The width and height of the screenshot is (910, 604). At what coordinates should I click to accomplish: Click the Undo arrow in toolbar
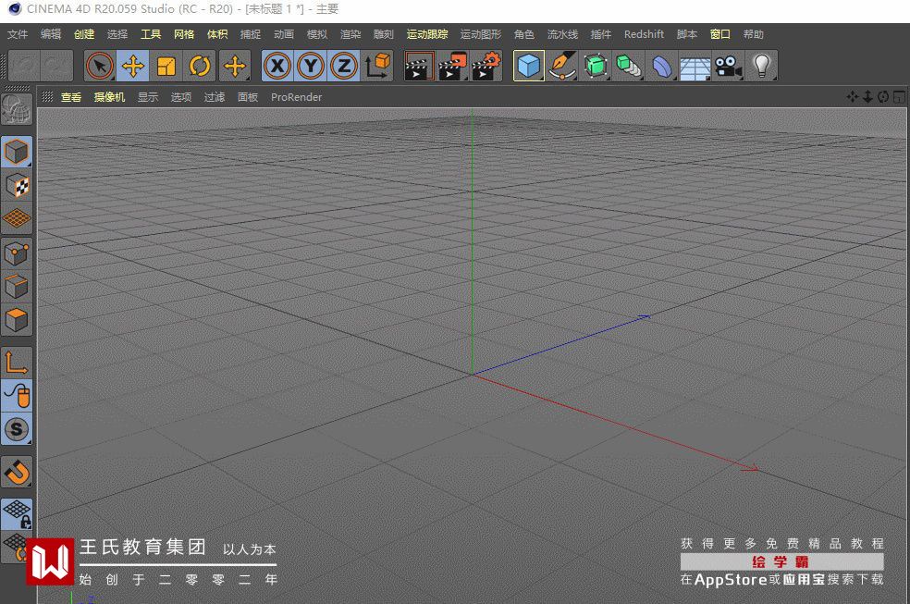[x=24, y=66]
